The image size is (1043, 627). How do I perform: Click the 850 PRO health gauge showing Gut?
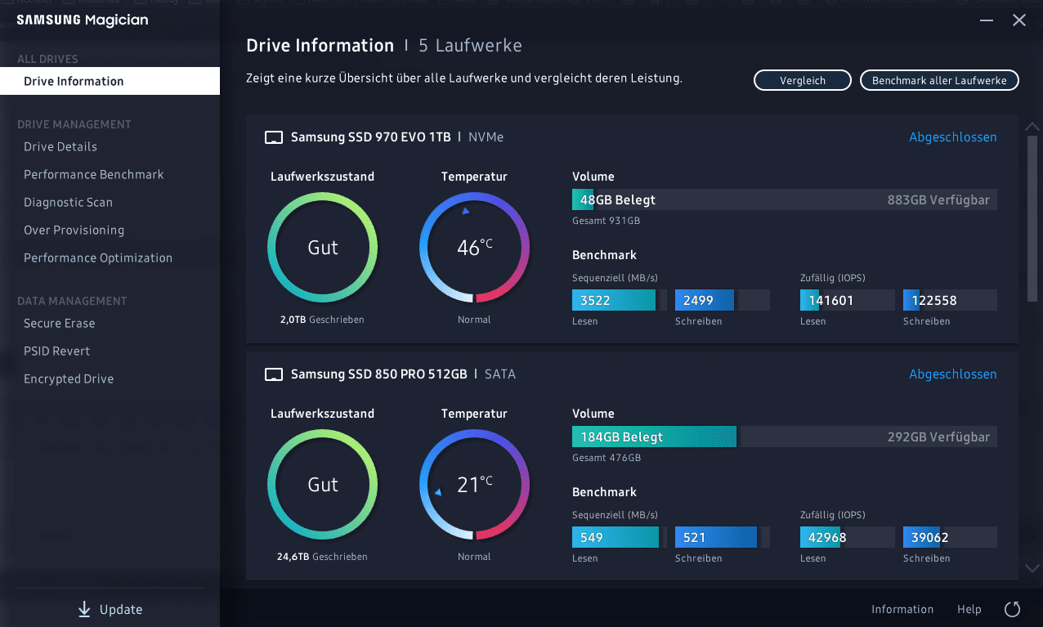323,485
